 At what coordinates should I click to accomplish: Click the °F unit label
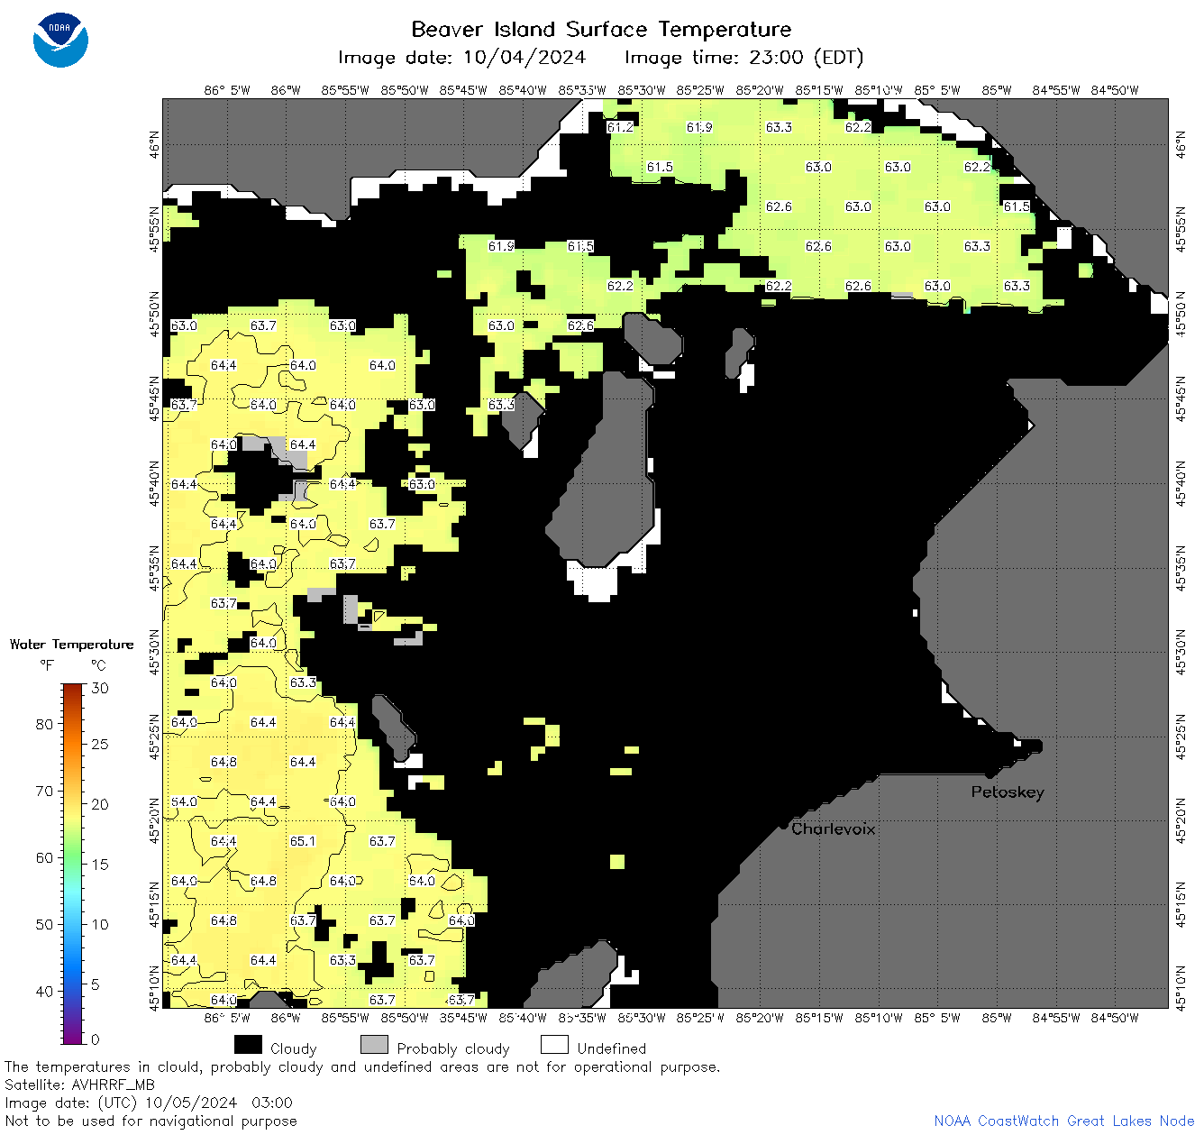47,665
